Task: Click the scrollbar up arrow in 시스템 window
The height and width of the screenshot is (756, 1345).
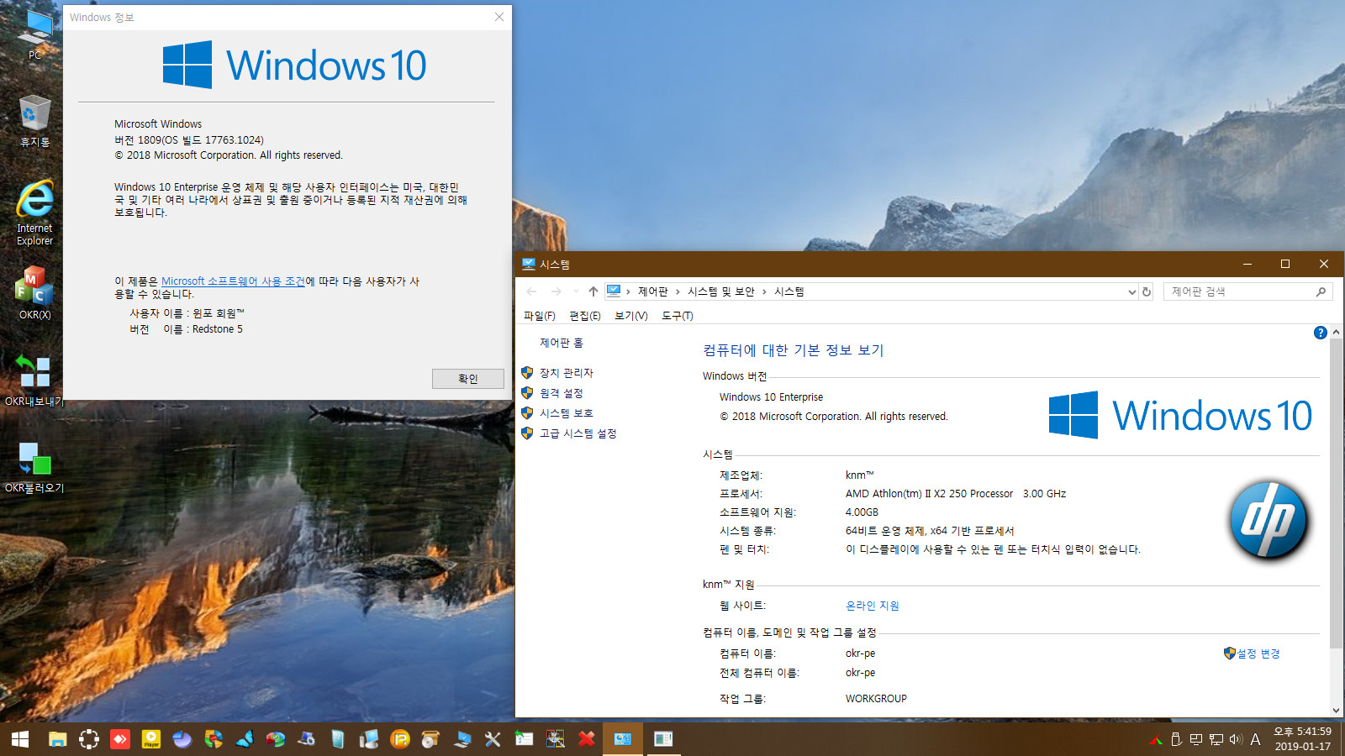Action: [1336, 333]
